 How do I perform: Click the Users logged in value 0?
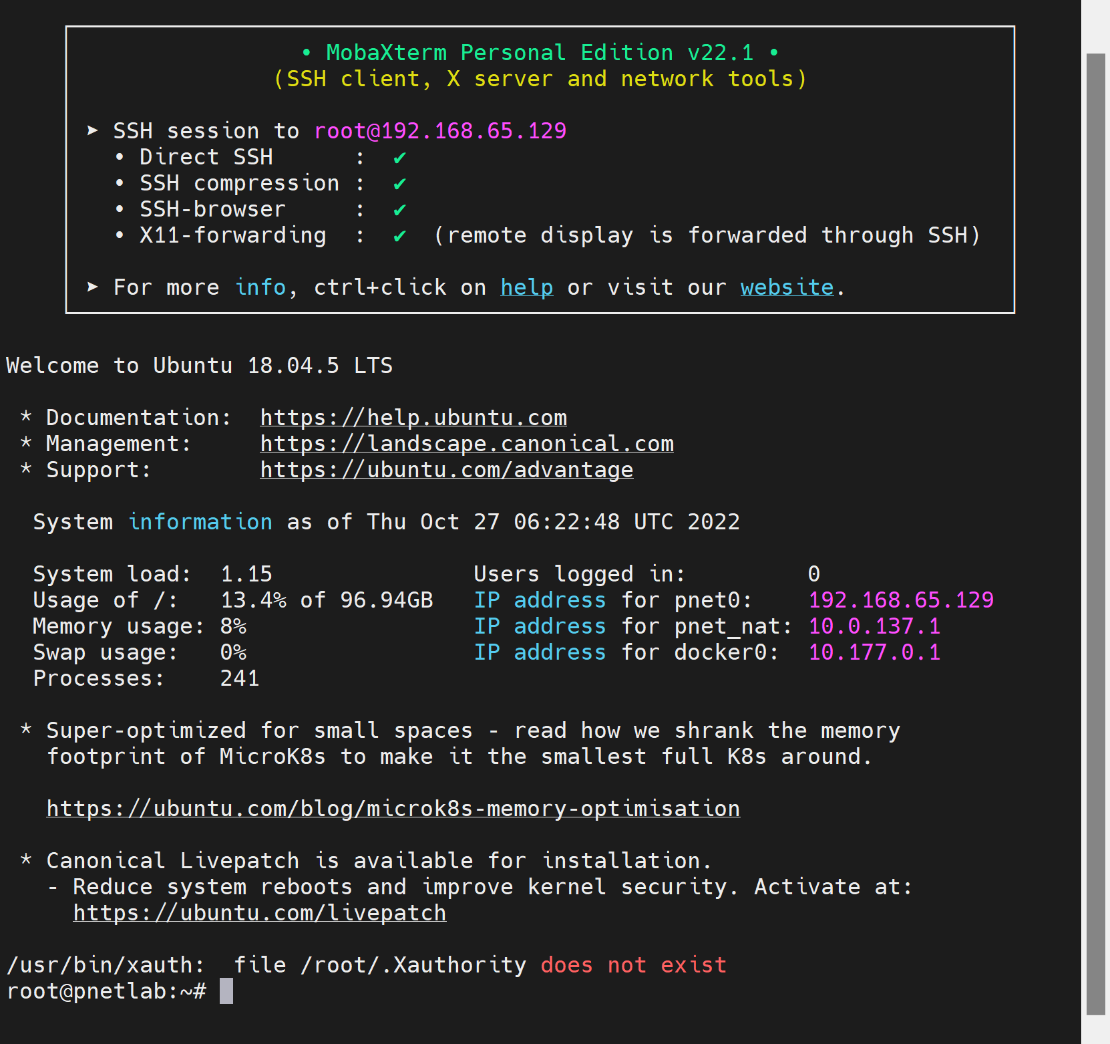click(x=813, y=574)
